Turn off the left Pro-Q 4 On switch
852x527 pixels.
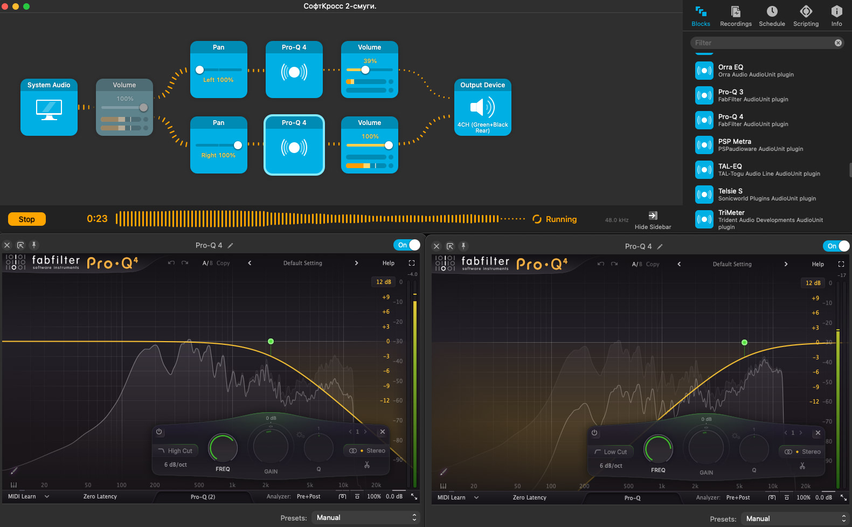tap(407, 245)
